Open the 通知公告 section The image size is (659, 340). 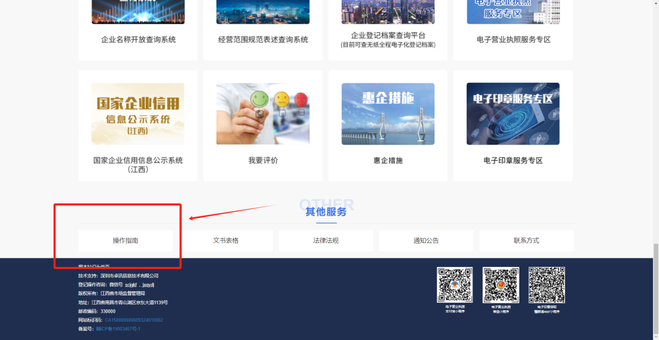tap(426, 241)
